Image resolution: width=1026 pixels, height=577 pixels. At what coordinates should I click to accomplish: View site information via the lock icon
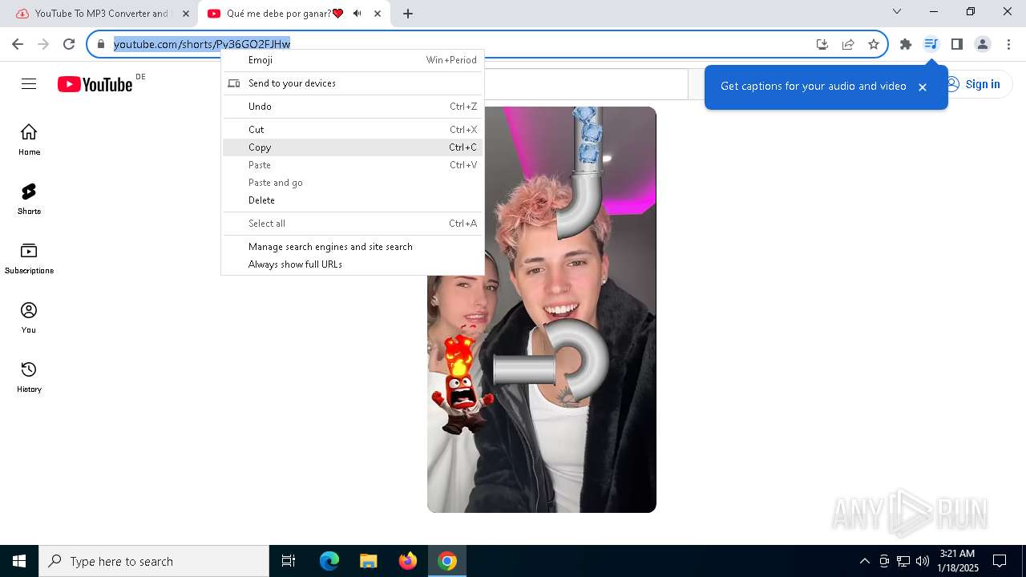[x=101, y=44]
